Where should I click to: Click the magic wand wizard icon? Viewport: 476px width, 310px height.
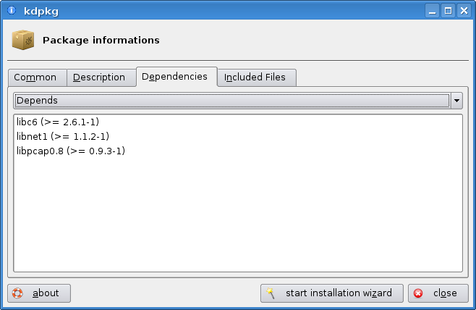pyautogui.click(x=271, y=293)
